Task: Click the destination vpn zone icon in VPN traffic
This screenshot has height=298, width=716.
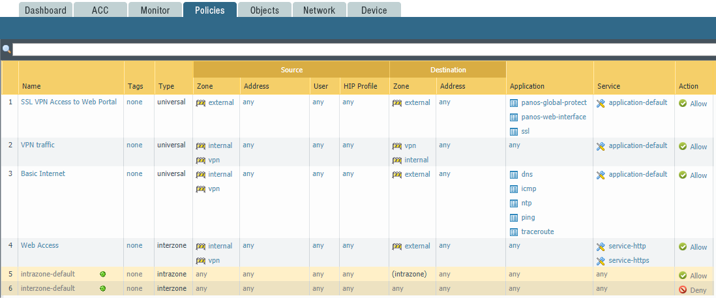Action: (397, 145)
